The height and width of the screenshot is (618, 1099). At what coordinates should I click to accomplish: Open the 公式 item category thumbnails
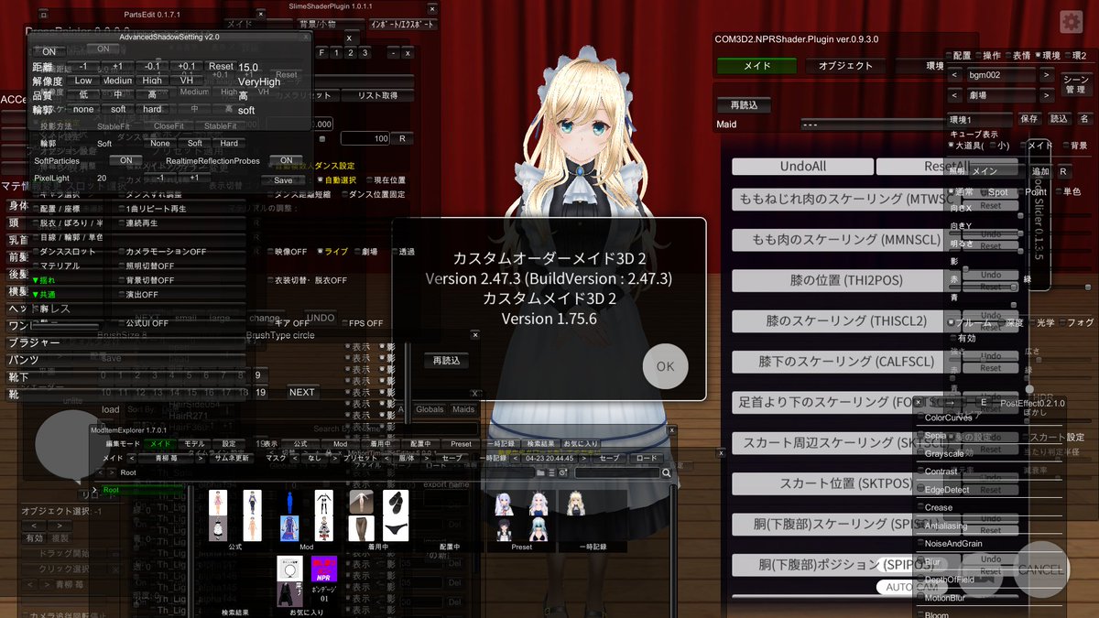pos(236,517)
